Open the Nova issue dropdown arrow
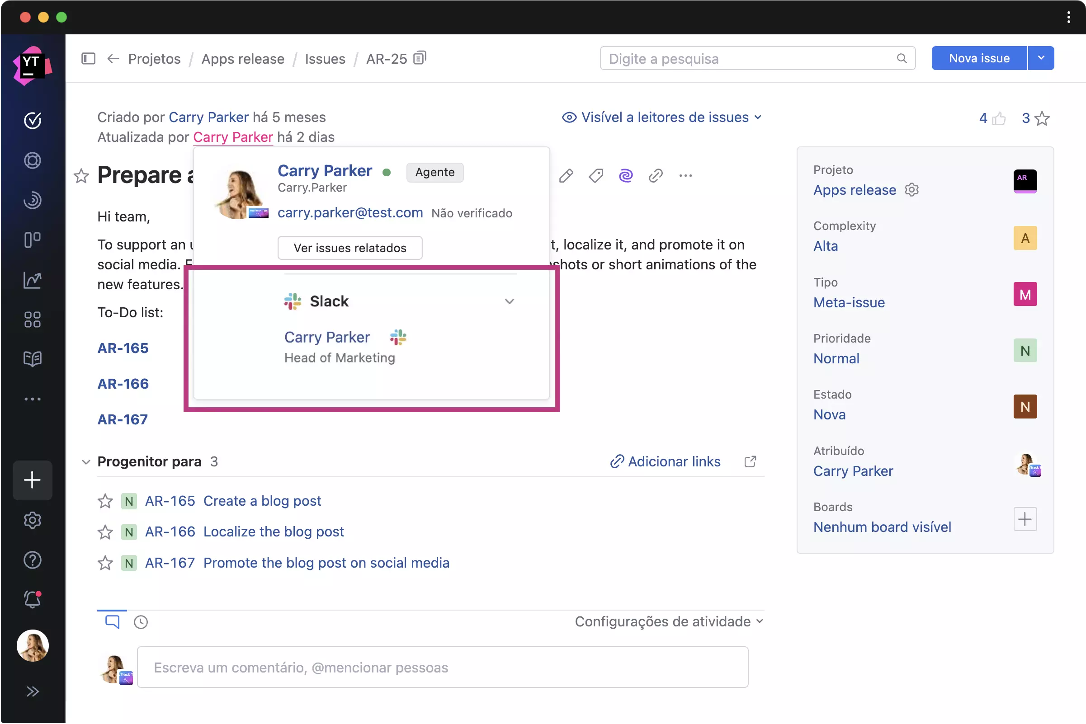This screenshot has height=724, width=1086. [x=1041, y=58]
